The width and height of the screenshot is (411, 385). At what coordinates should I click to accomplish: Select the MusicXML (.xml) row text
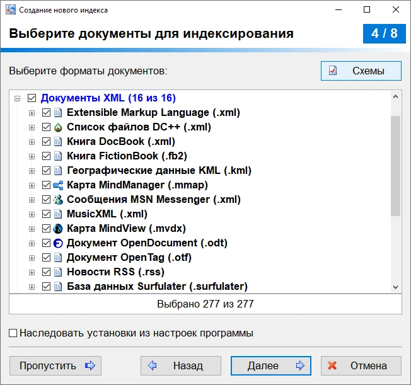coord(107,214)
